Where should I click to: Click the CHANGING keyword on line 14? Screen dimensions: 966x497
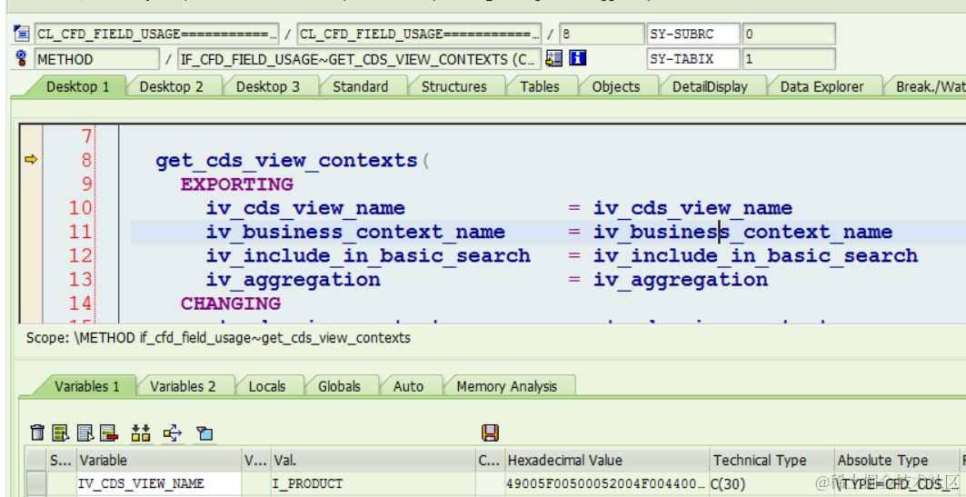[x=231, y=304]
